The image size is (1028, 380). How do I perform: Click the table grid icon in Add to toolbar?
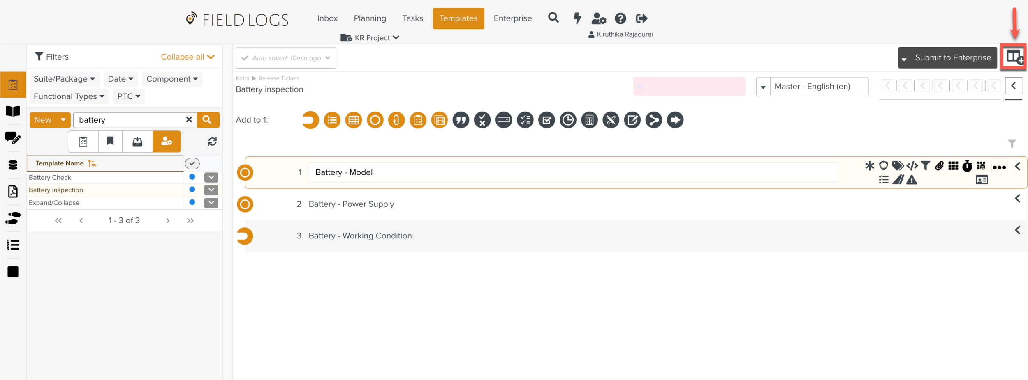[x=353, y=120]
